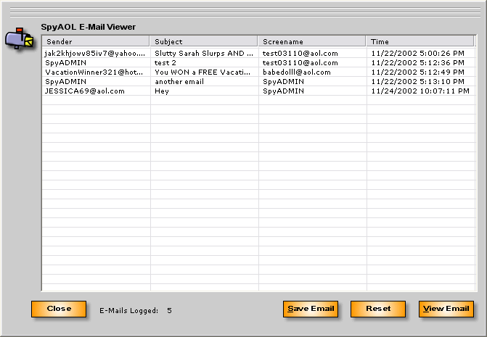This screenshot has height=337, width=487.
Task: Click the babedolll@aol.com screename cell
Action: click(296, 72)
